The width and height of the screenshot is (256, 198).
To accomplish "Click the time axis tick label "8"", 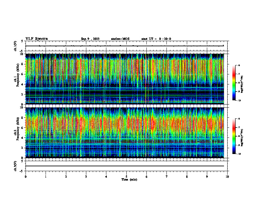I will click(x=187, y=177).
